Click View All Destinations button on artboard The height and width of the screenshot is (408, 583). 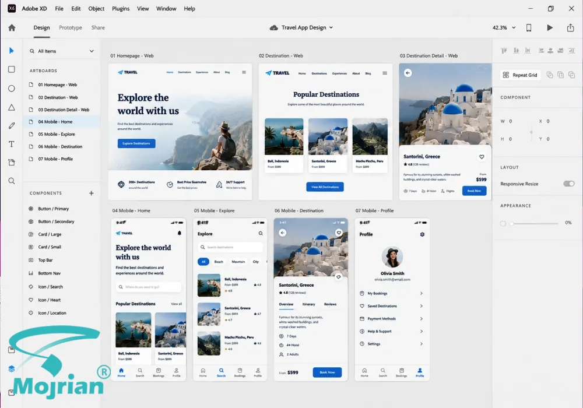(x=325, y=187)
